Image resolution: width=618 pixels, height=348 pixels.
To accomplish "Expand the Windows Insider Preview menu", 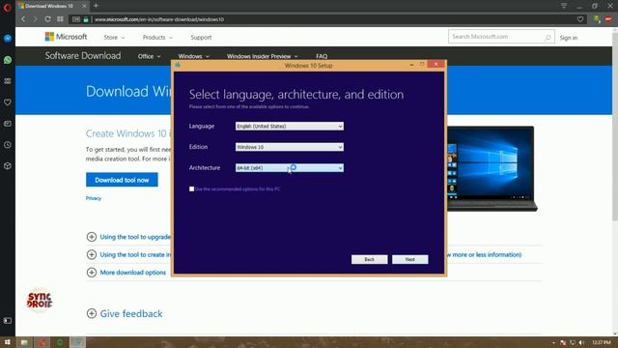I will point(262,56).
